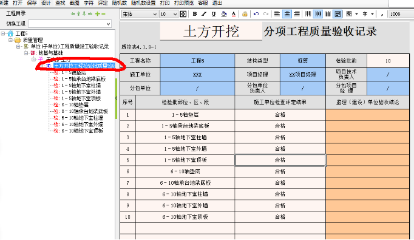Select tree item 6－10轴地下室外墙
The image size is (414, 240).
click(x=83, y=124)
